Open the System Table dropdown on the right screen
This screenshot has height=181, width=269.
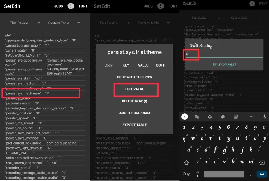pos(246,18)
